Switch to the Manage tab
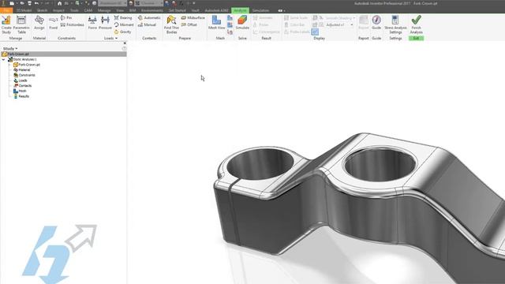Viewport: 505px width, 284px height. click(x=104, y=10)
